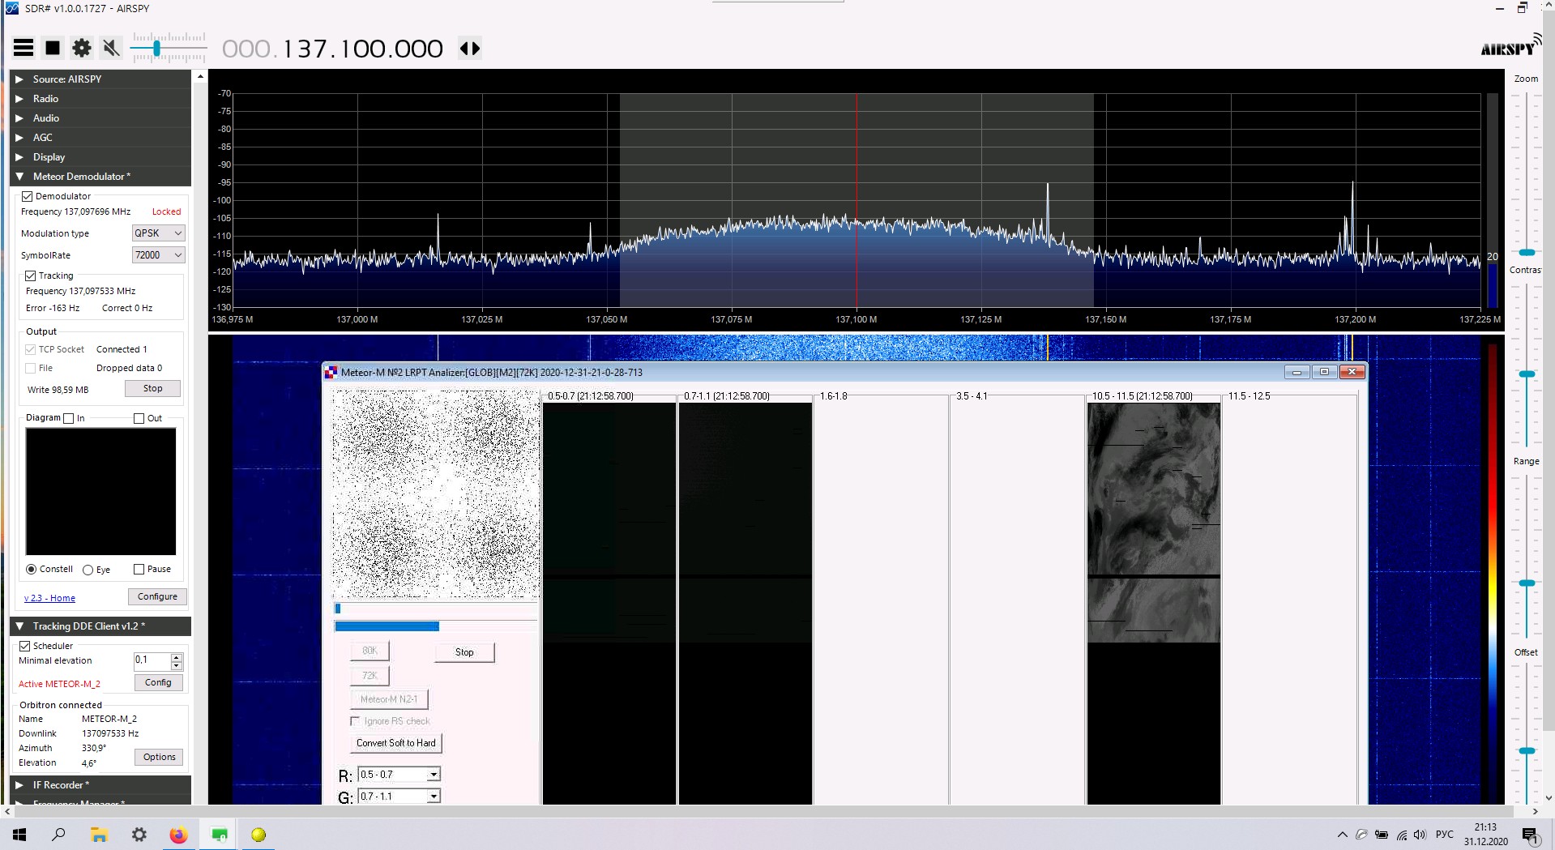Toggle Ignore RS check checkbox
This screenshot has height=850, width=1555.
point(355,721)
